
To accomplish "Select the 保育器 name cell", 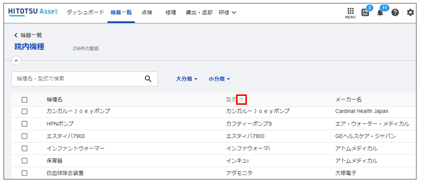I will point(55,161).
